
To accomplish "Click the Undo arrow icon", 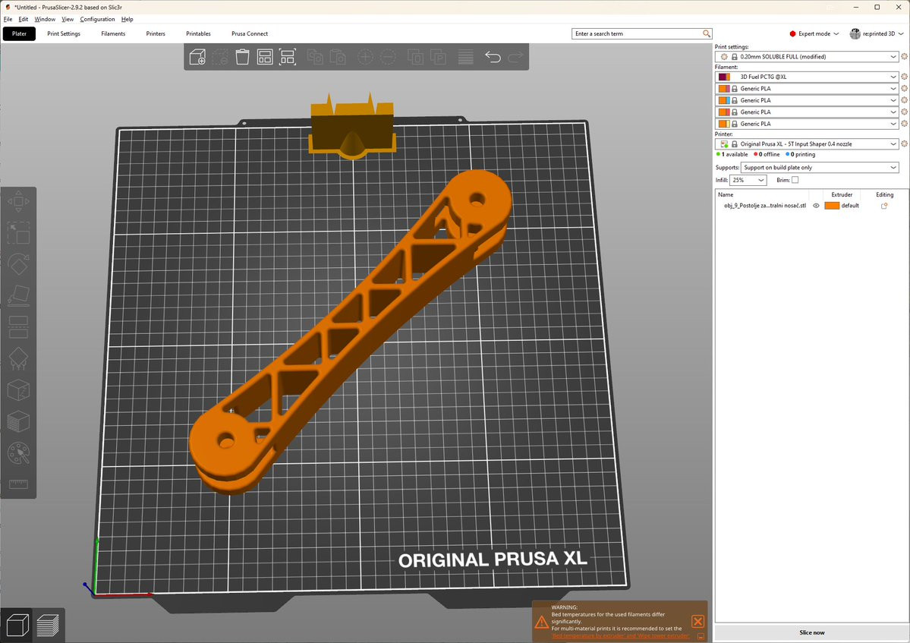I will [493, 57].
